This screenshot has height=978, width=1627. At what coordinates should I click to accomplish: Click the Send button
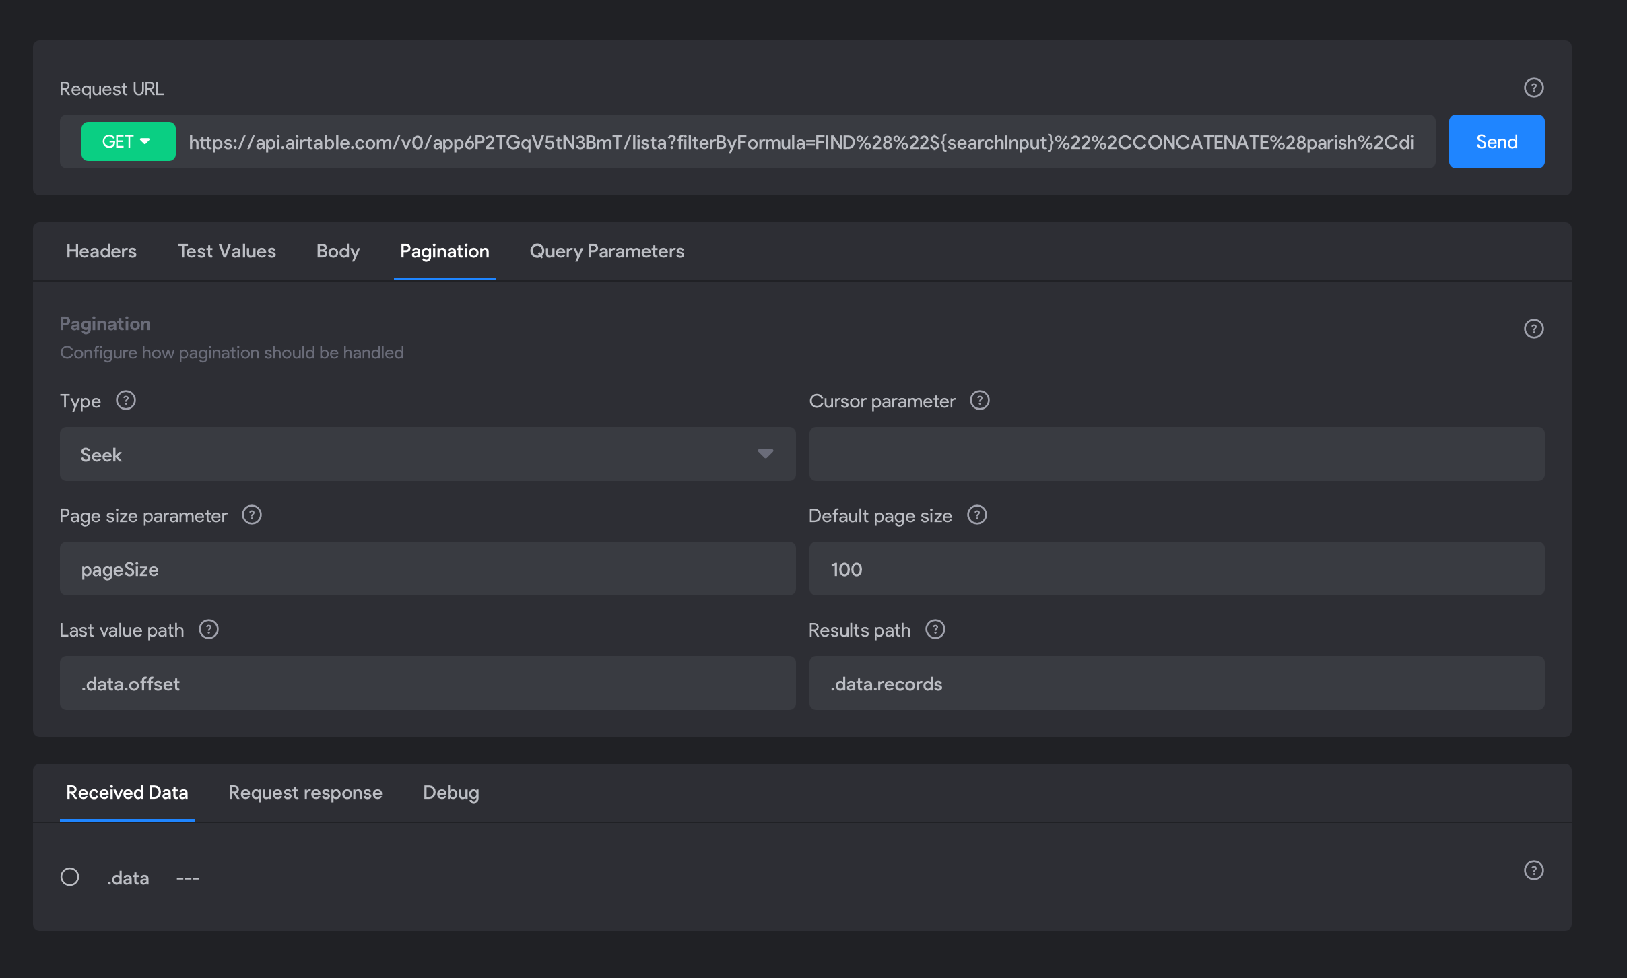click(x=1496, y=141)
